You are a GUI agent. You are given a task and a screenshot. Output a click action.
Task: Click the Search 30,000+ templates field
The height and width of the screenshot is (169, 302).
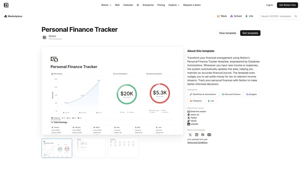[x=277, y=16]
